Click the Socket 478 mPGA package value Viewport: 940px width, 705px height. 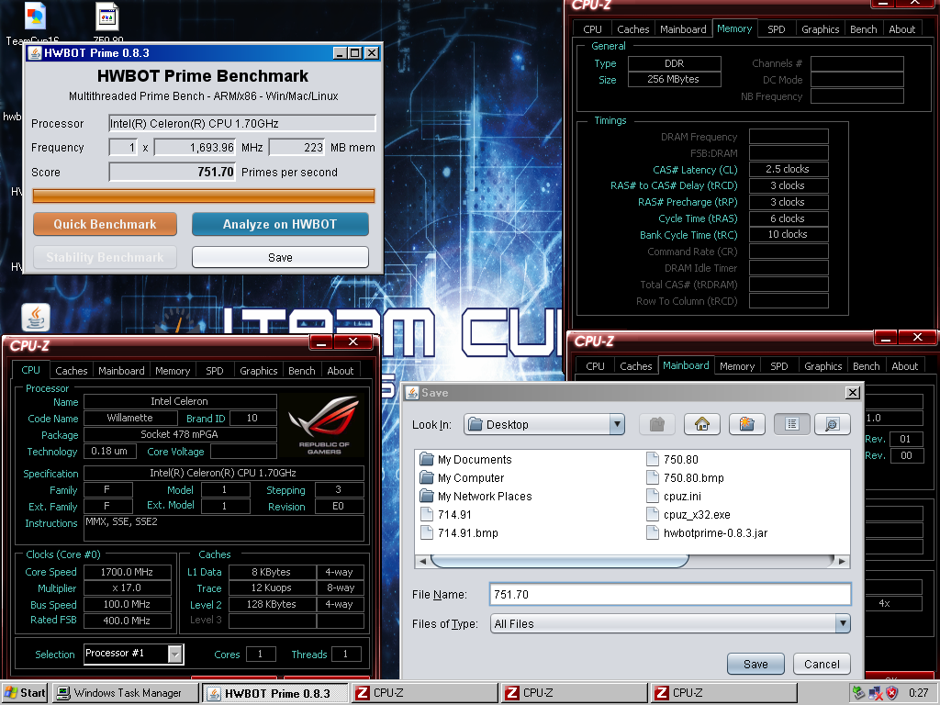(180, 434)
